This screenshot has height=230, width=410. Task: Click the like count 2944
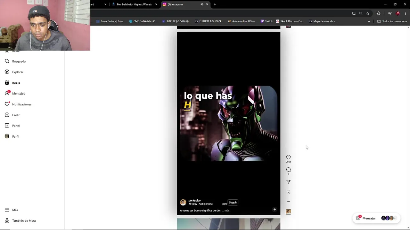coord(288,162)
